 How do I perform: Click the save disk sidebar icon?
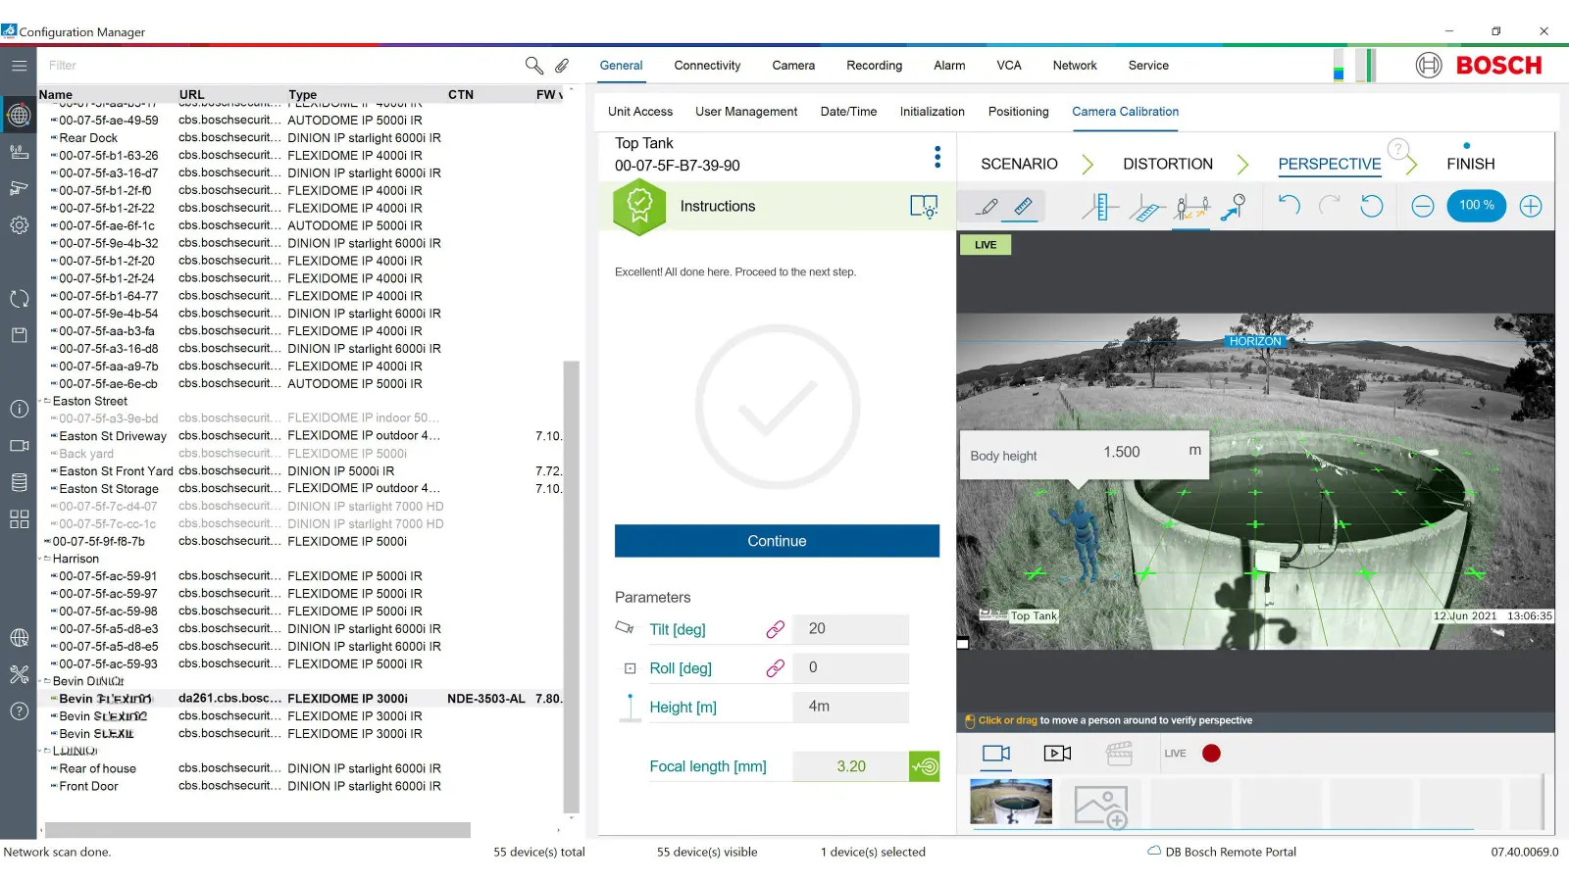19,335
